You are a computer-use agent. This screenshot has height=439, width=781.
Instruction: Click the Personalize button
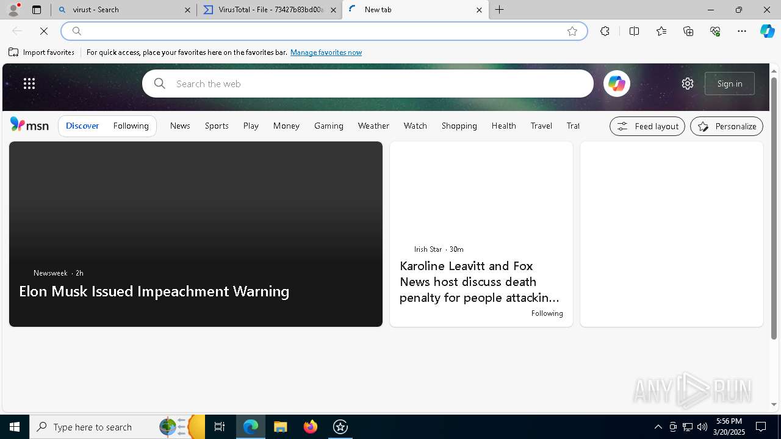pyautogui.click(x=727, y=126)
